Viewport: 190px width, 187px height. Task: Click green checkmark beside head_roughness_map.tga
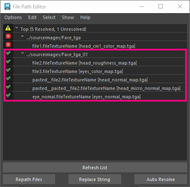[8, 62]
